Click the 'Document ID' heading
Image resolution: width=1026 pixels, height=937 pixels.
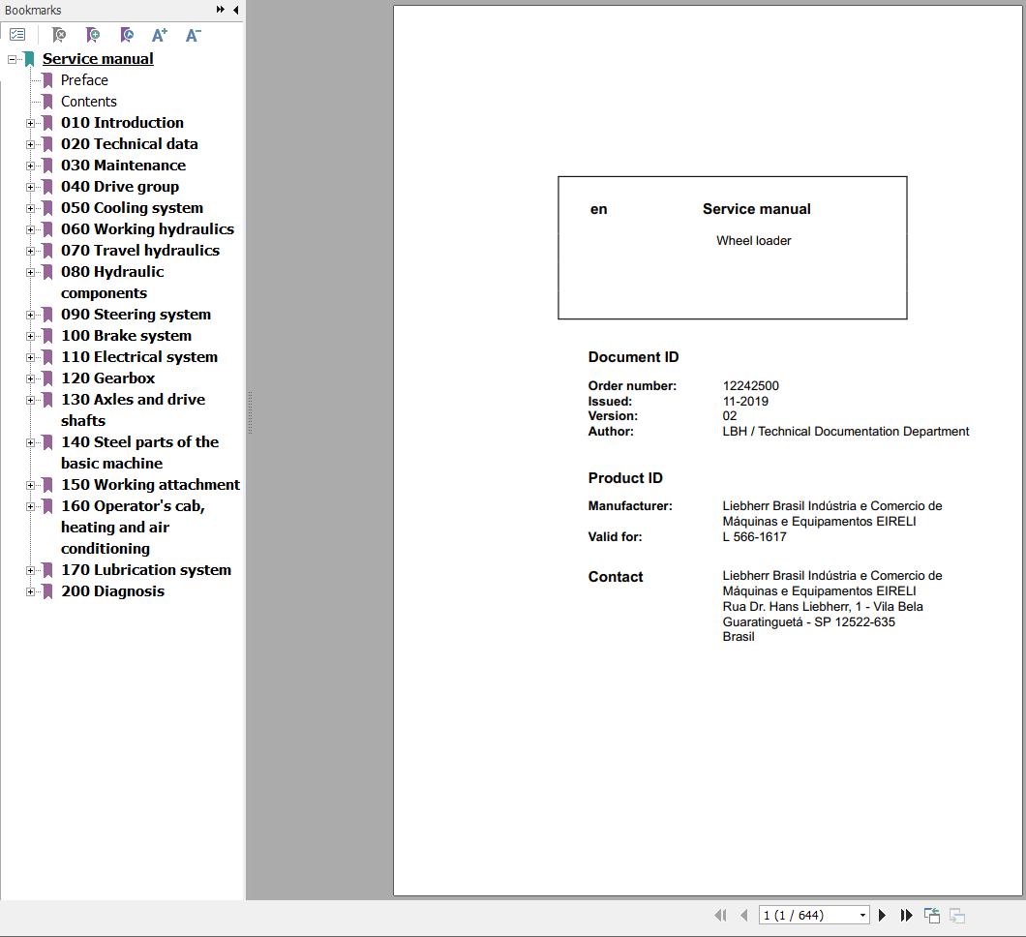[x=633, y=357]
